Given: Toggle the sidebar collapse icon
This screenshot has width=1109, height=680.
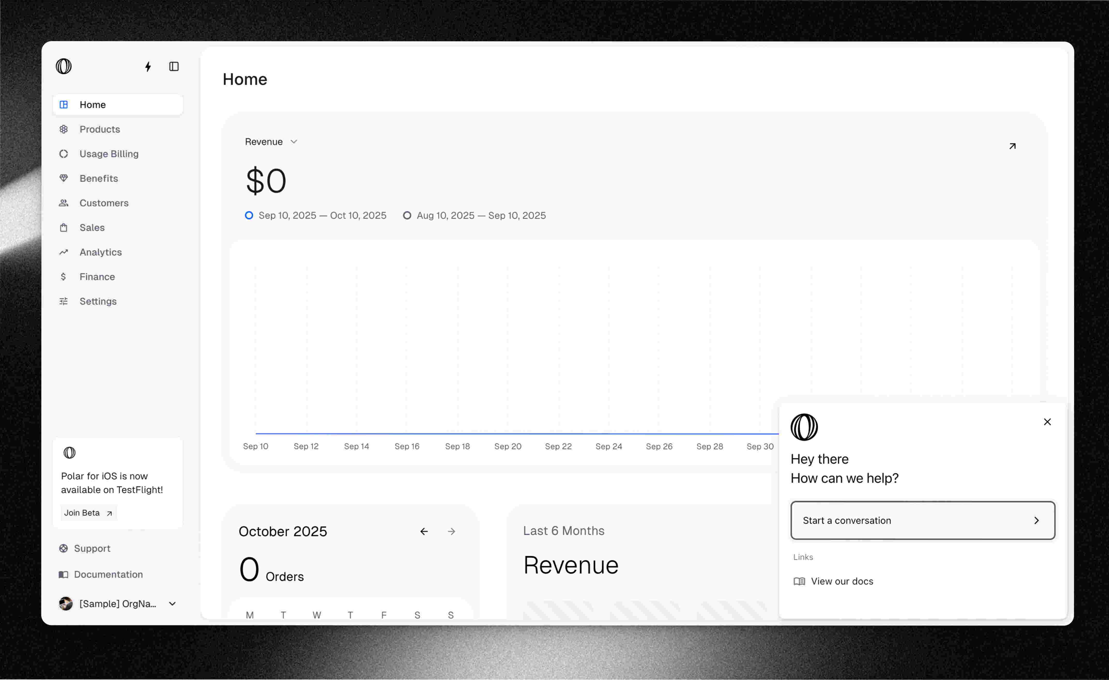Looking at the screenshot, I should [x=174, y=67].
